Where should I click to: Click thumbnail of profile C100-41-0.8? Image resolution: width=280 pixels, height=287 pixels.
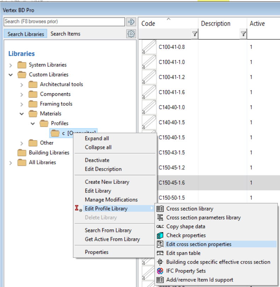[149, 47]
